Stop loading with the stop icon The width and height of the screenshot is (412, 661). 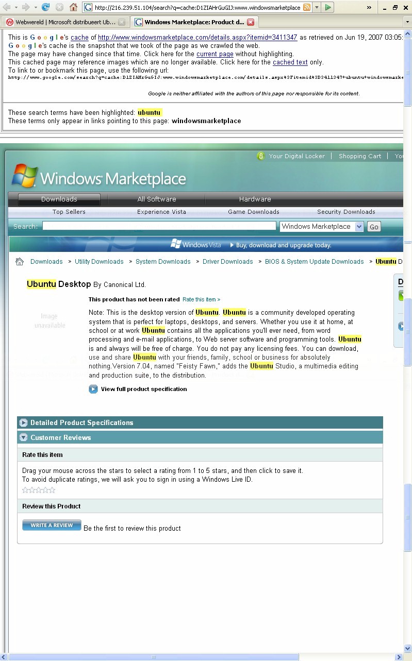point(59,7)
